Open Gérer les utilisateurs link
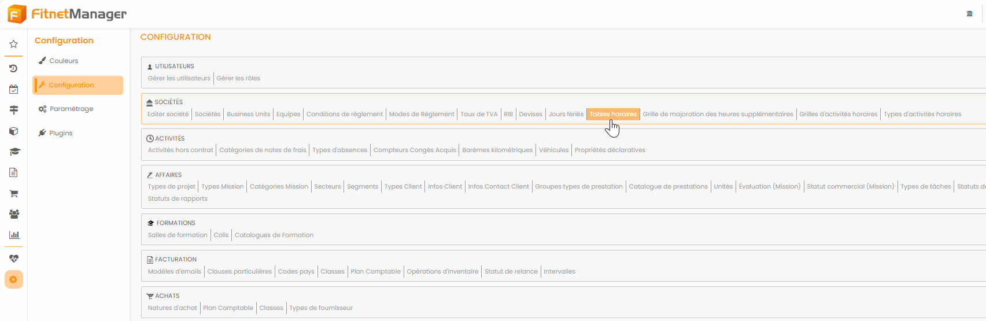The height and width of the screenshot is (321, 986). coord(179,79)
